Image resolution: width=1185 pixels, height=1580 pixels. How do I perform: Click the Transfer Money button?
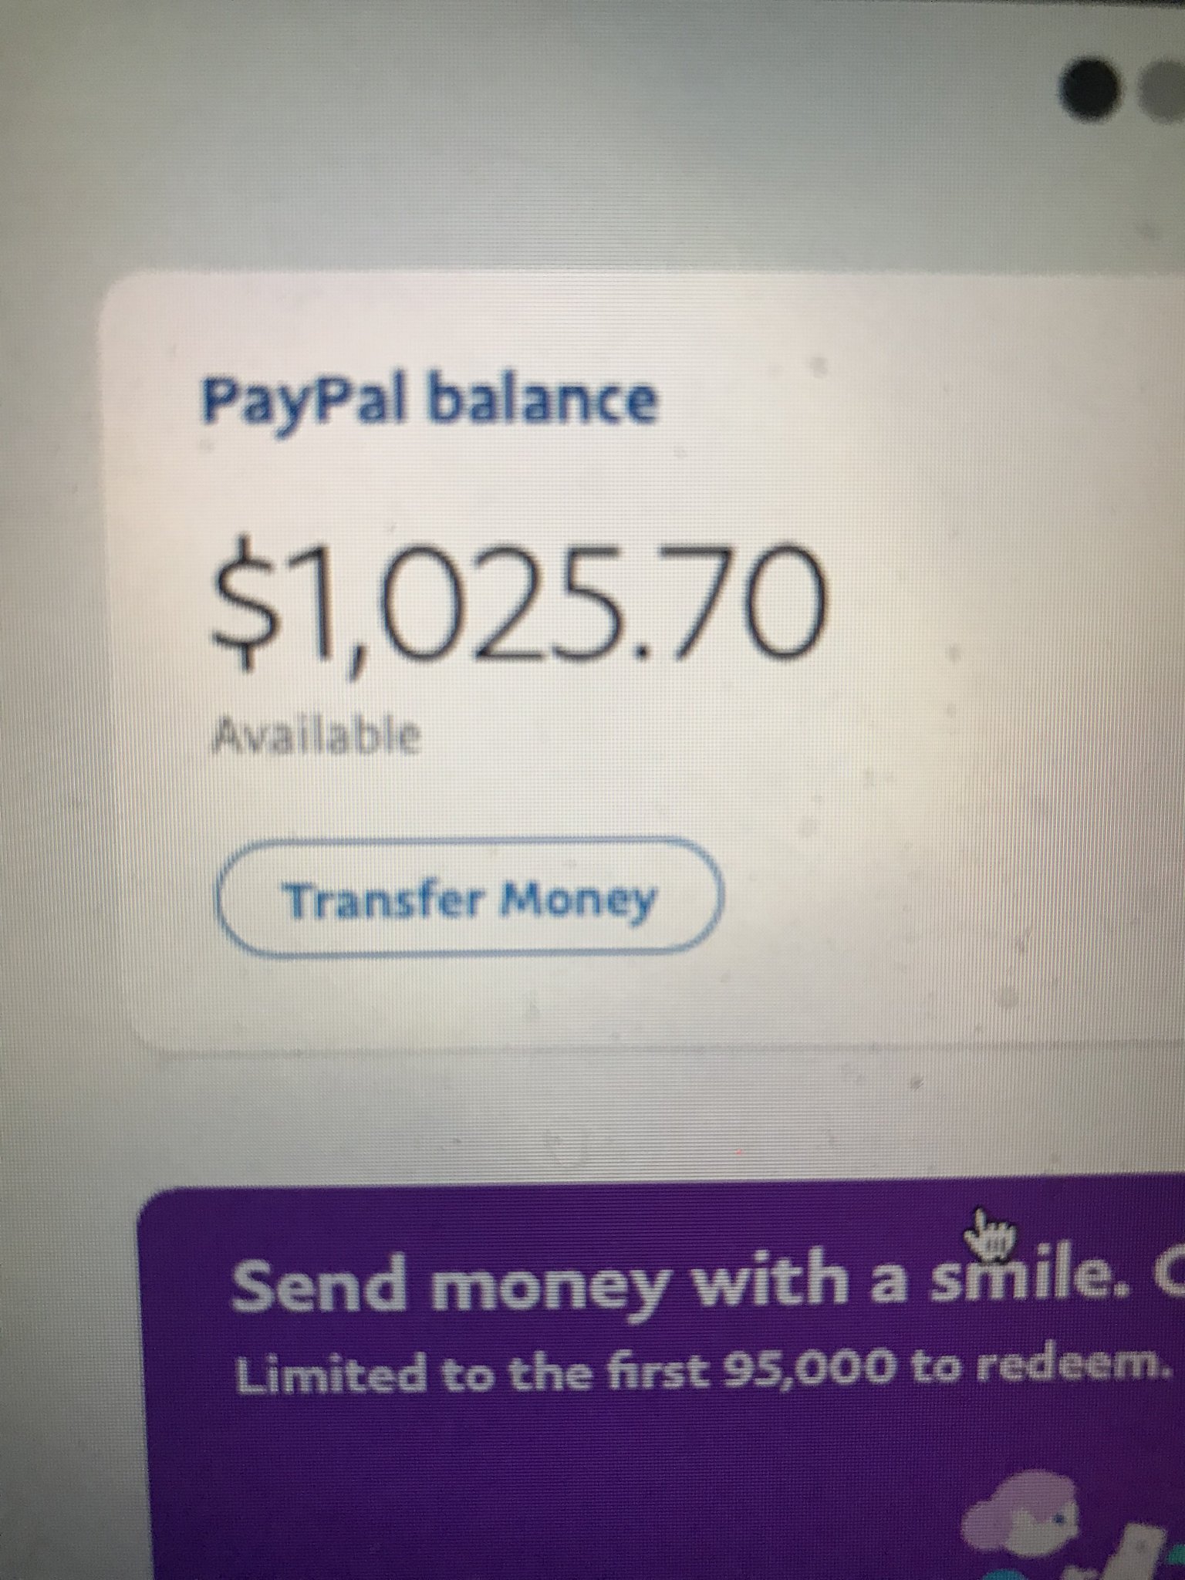(x=469, y=899)
